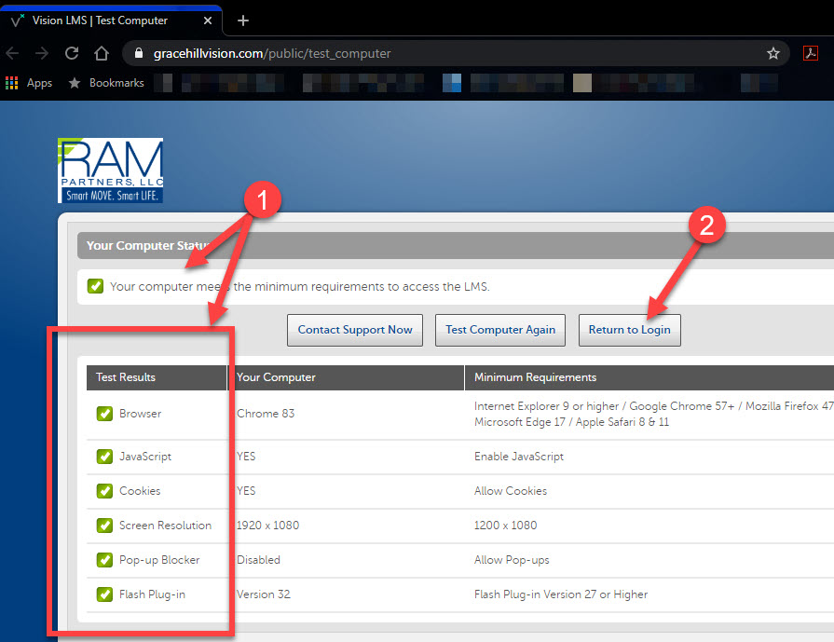Click the Flash Plug-in row label

click(152, 594)
